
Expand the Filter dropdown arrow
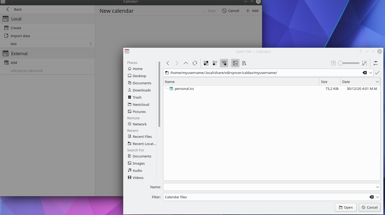(377, 197)
